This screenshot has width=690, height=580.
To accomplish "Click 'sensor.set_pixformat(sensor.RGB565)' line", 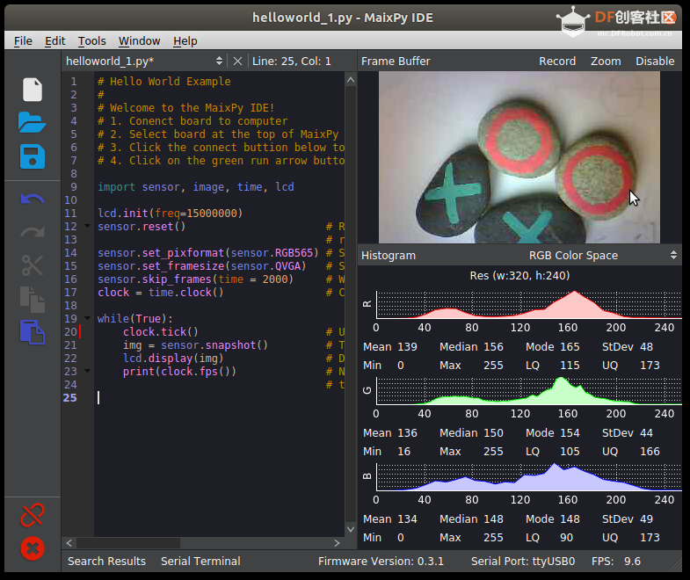I will coord(207,253).
